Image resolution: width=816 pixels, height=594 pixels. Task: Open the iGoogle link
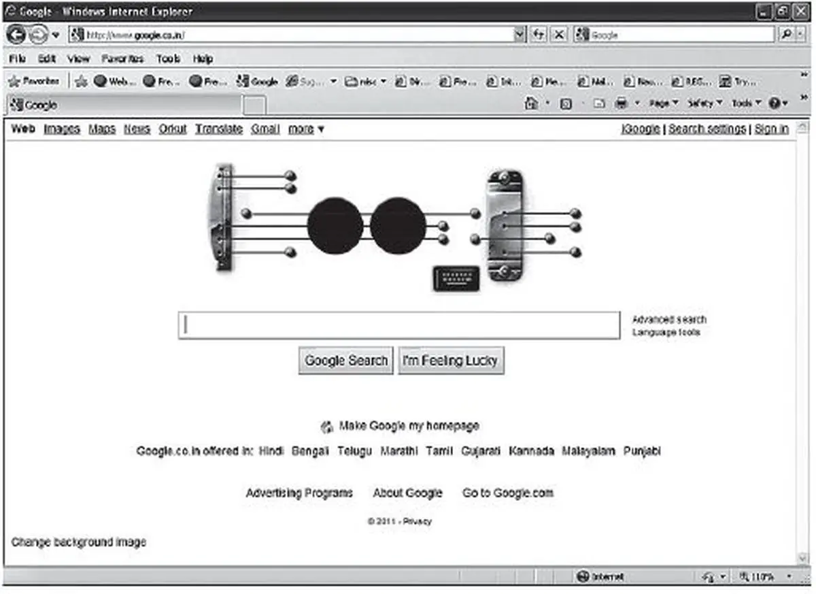click(x=641, y=129)
